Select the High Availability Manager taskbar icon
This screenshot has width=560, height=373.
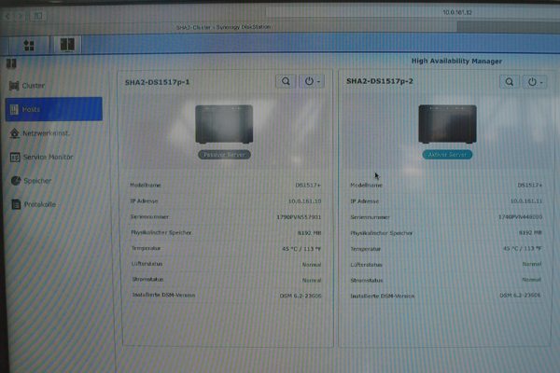pos(67,45)
